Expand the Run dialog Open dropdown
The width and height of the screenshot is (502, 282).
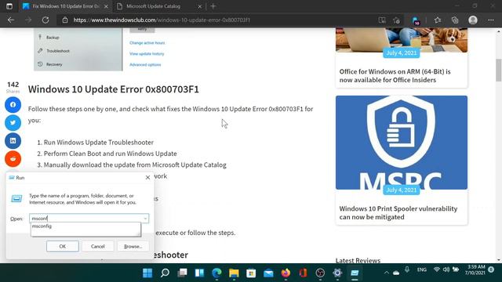click(145, 219)
